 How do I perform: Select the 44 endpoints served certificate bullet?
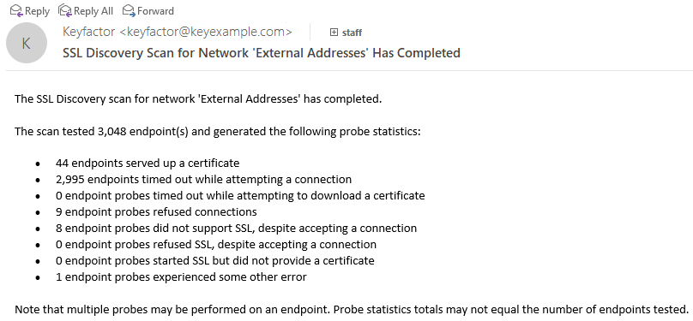pos(148,163)
